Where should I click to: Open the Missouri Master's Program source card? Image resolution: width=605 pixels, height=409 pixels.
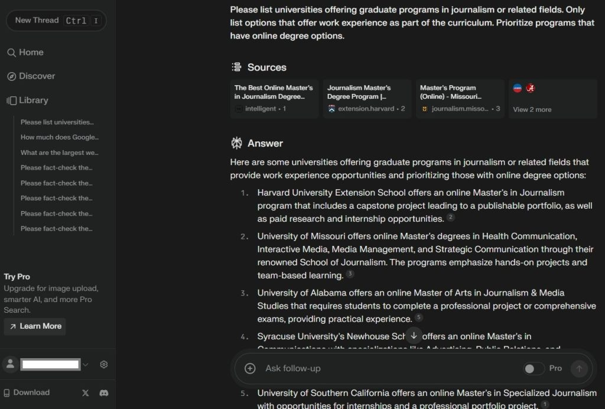(460, 99)
